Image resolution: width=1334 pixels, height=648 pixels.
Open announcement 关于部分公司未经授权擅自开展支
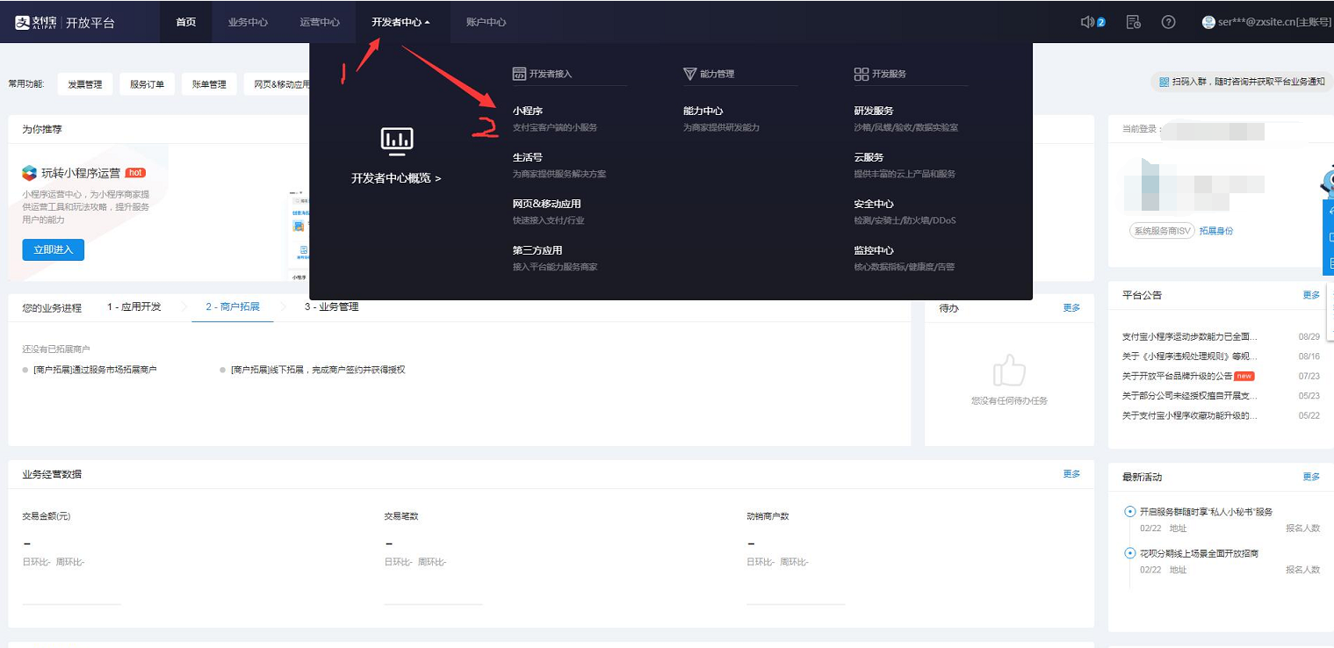(1190, 396)
